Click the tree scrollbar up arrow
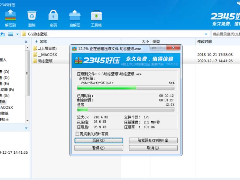Screen dimensions: 240x180 click(27, 48)
